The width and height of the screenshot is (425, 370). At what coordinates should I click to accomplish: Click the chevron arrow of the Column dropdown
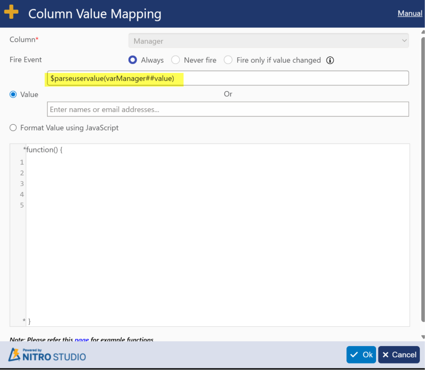point(404,41)
